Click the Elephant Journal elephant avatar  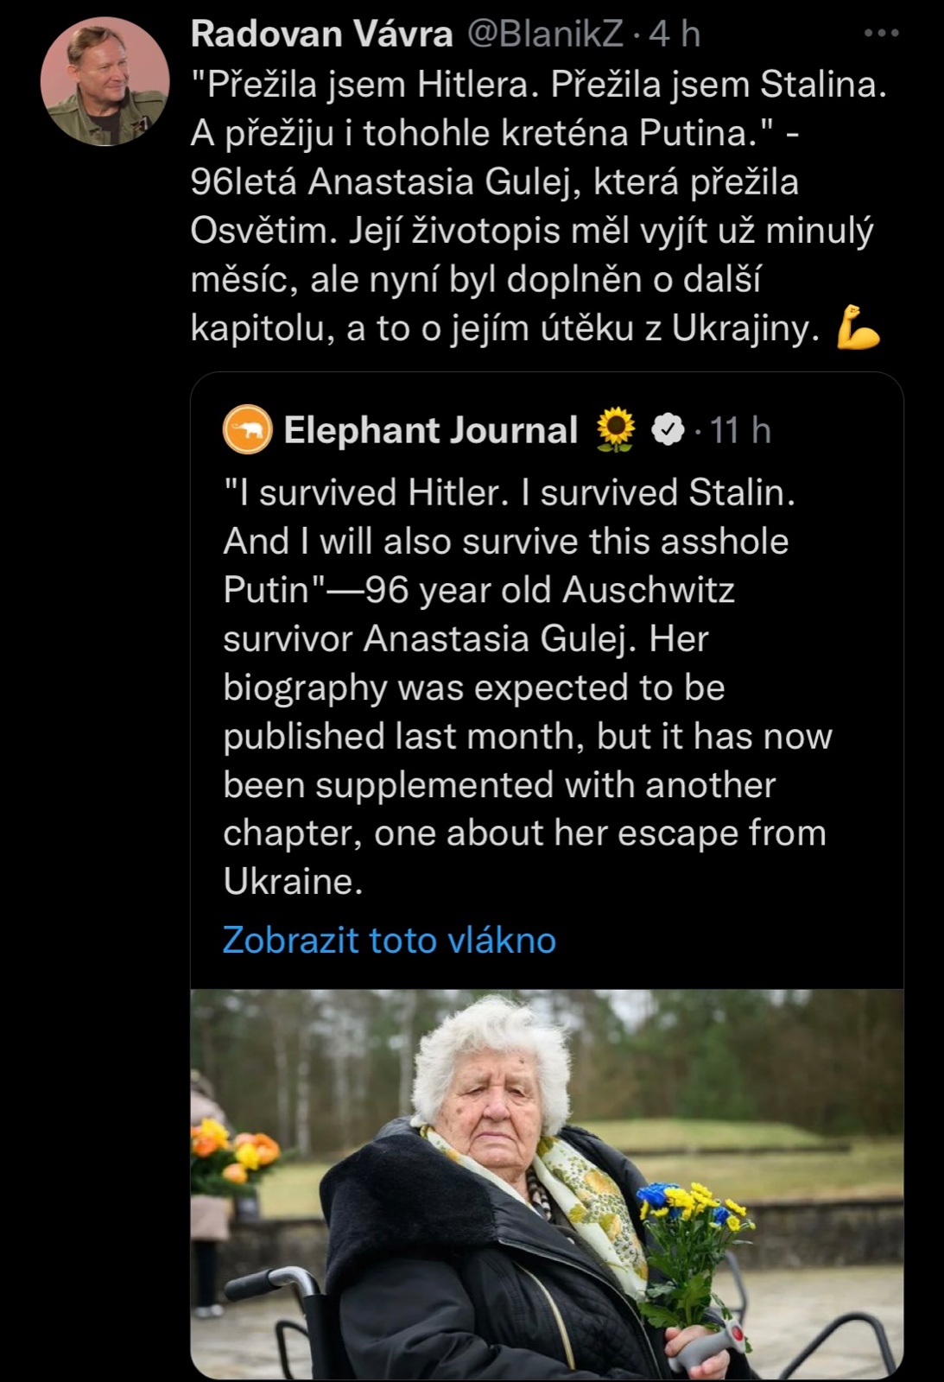click(248, 429)
